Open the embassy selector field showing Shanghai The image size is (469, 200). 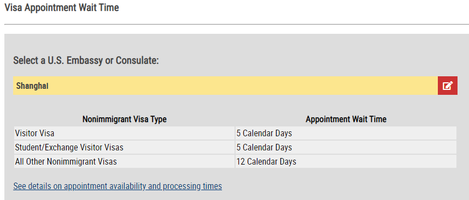(x=226, y=86)
